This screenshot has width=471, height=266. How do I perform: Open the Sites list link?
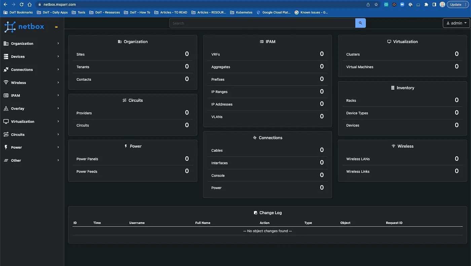pyautogui.click(x=81, y=54)
